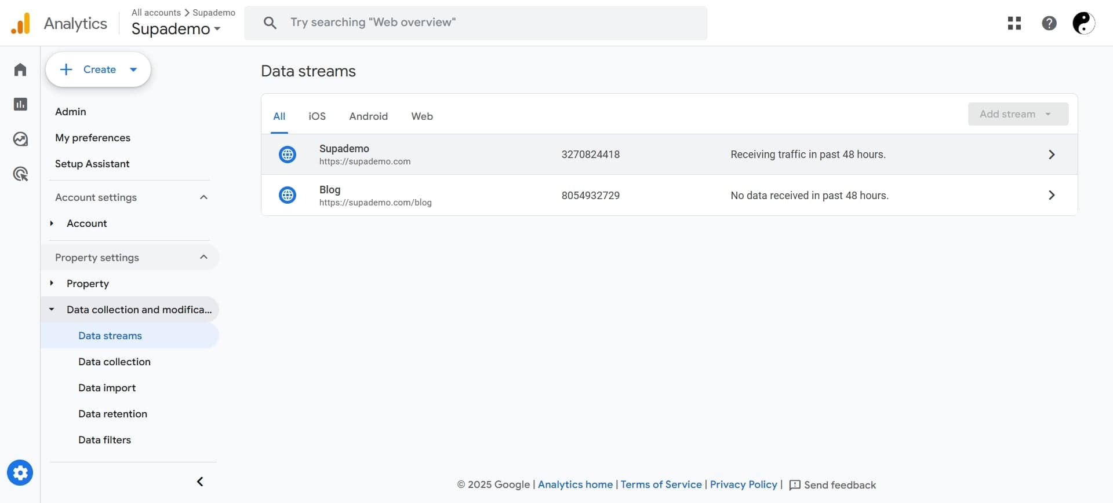Click the Send feedback speech bubble icon
Viewport: 1113px width, 503px height.
[795, 485]
